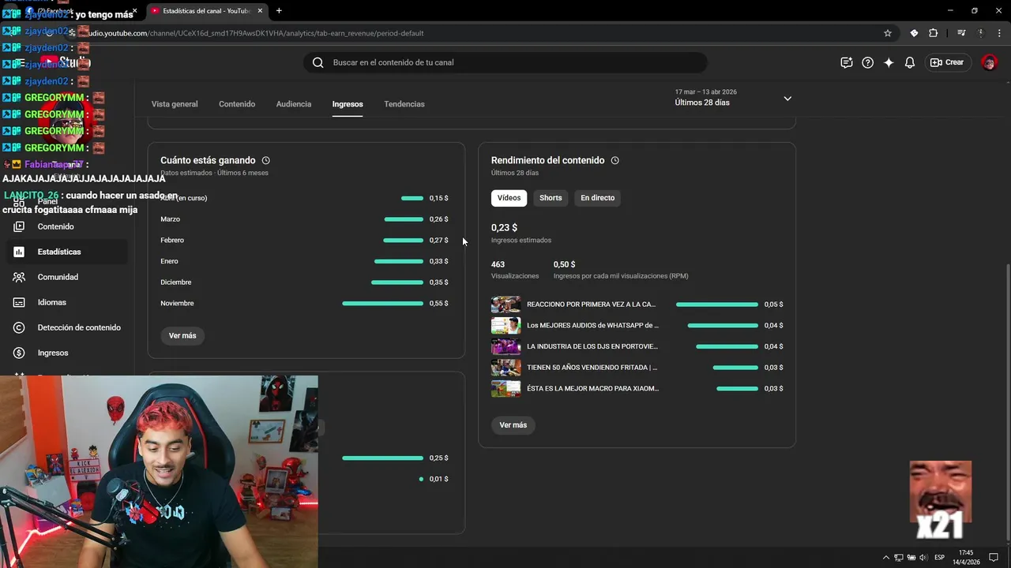Switch to the Contenido analytics tab
Viewport: 1011px width, 568px height.
point(237,104)
